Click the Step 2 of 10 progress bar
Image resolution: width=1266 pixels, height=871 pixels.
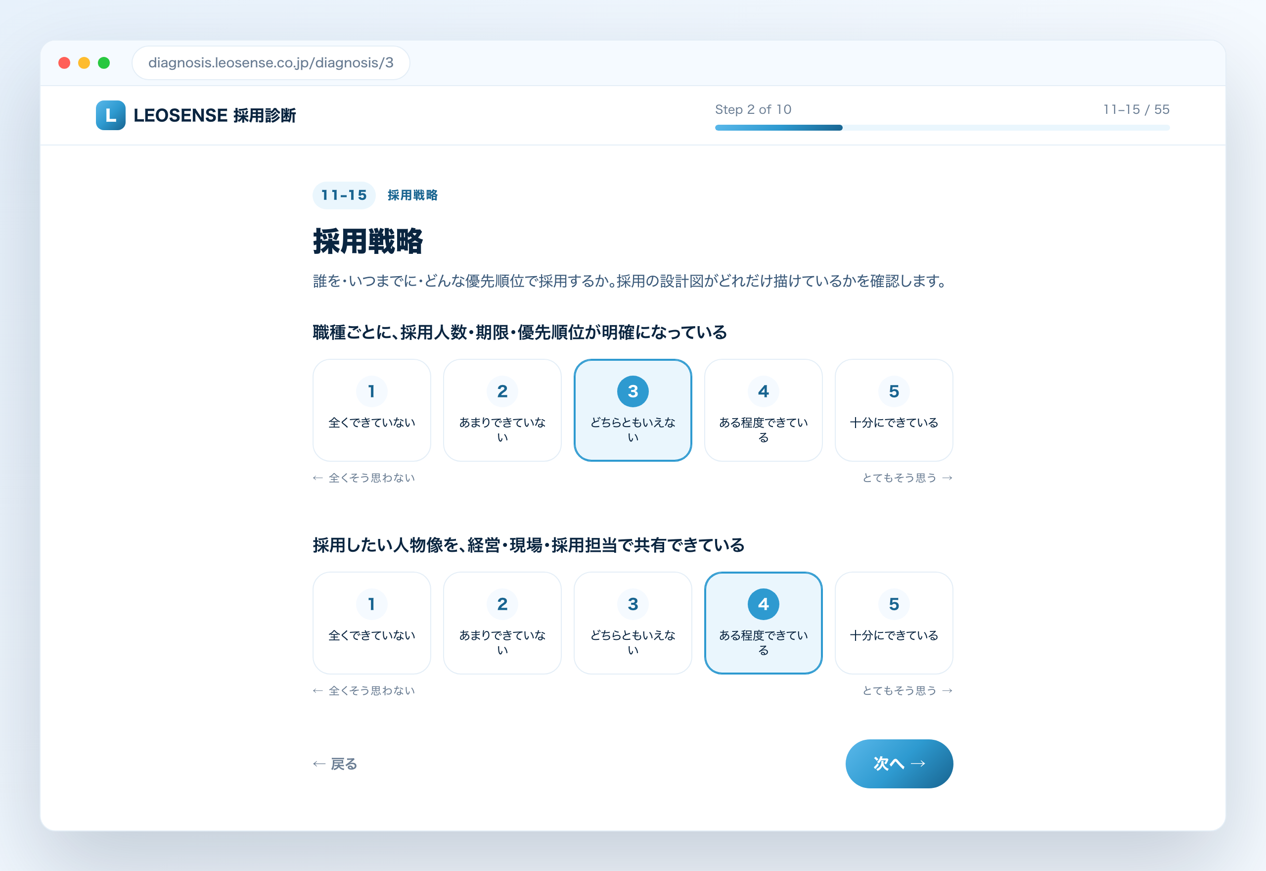click(942, 128)
